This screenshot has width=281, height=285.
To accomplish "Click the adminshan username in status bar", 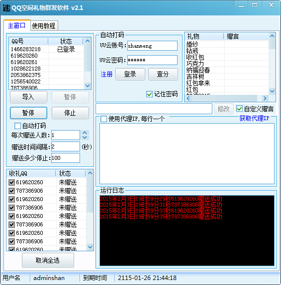I will pyautogui.click(x=49, y=278).
